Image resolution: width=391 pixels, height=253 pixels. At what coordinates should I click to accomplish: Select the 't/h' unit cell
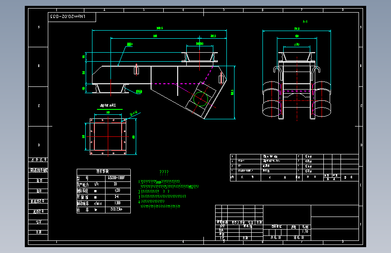click(97, 184)
